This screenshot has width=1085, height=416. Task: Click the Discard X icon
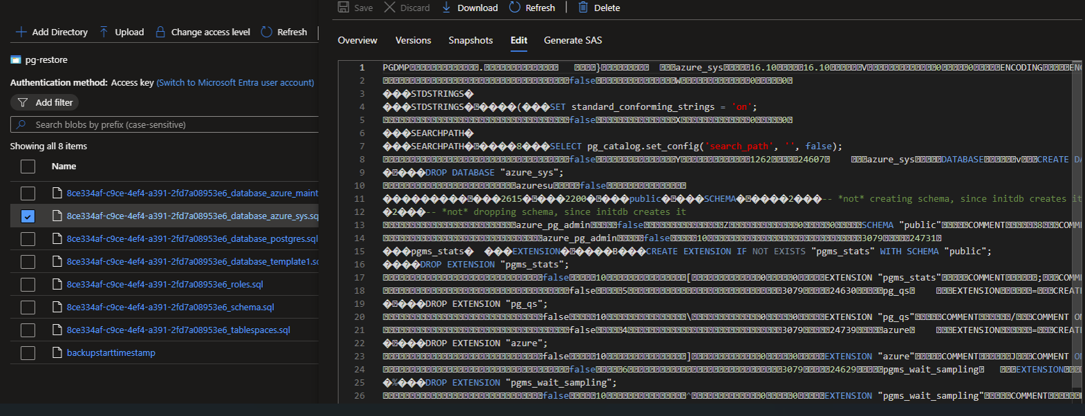tap(390, 7)
